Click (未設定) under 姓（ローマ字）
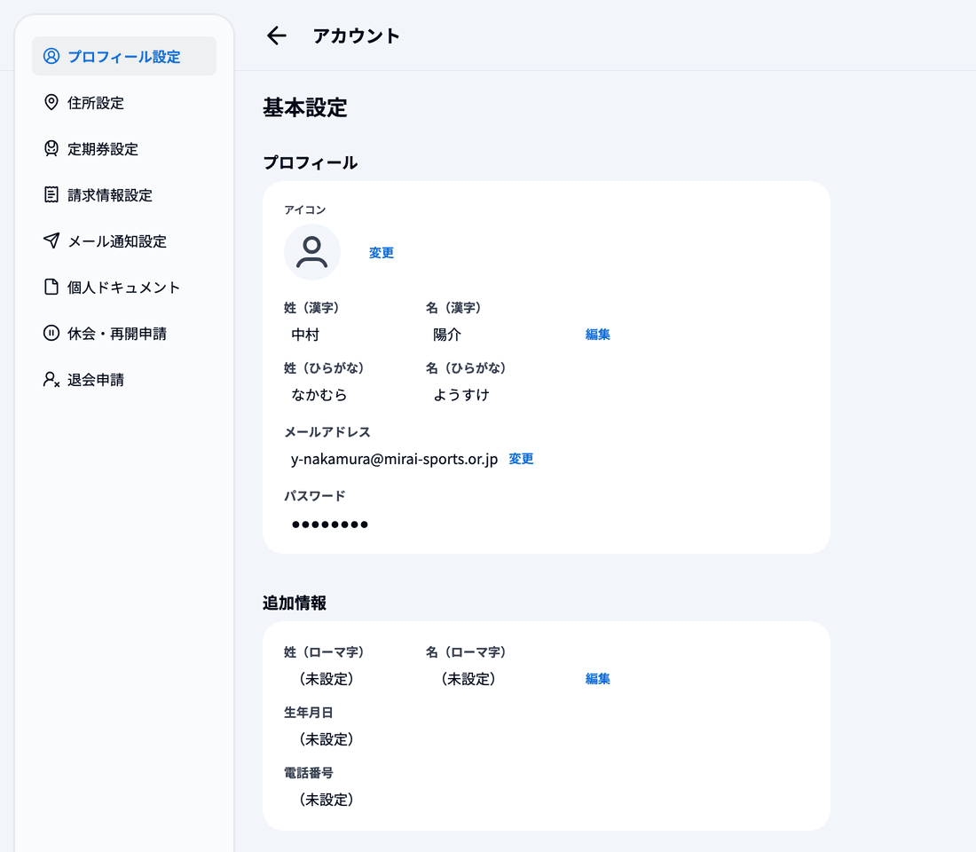 coord(327,678)
